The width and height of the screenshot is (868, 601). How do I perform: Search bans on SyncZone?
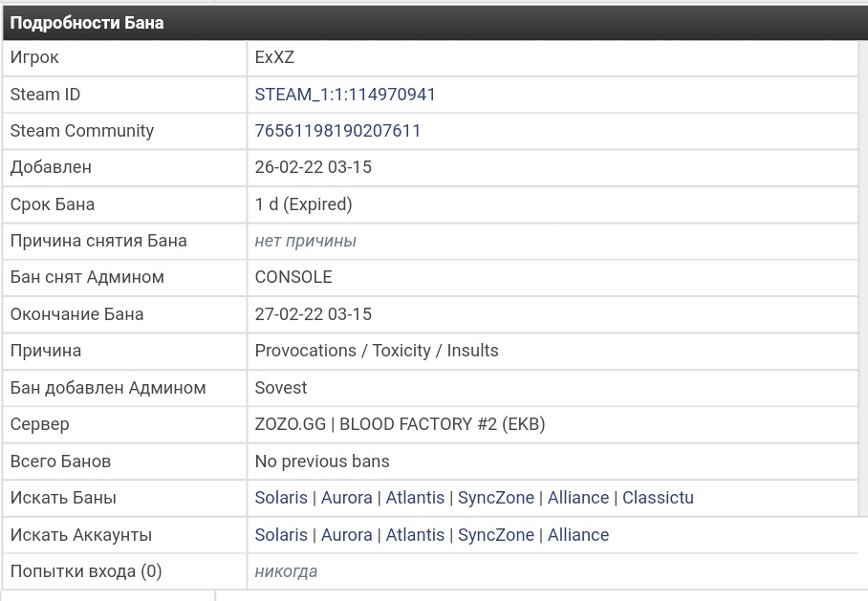click(495, 498)
